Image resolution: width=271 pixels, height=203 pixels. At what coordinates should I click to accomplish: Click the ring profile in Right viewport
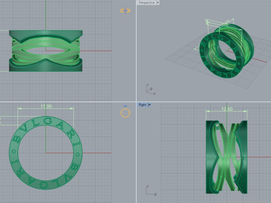(x=226, y=157)
